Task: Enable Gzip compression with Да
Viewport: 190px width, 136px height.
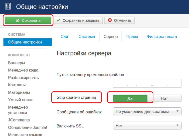Action: click(130, 98)
